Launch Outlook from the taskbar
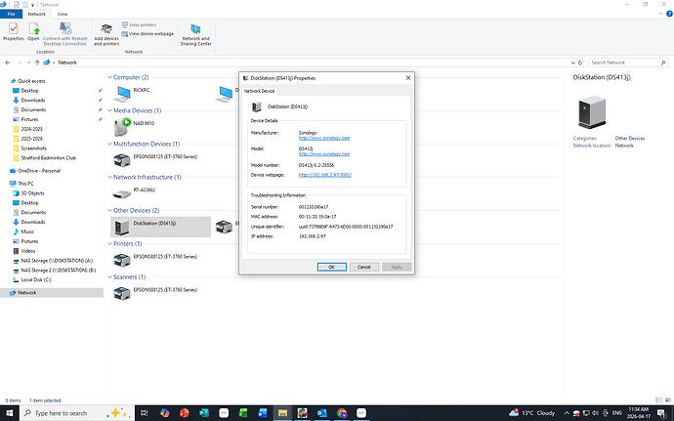The image size is (674, 421). point(322,413)
